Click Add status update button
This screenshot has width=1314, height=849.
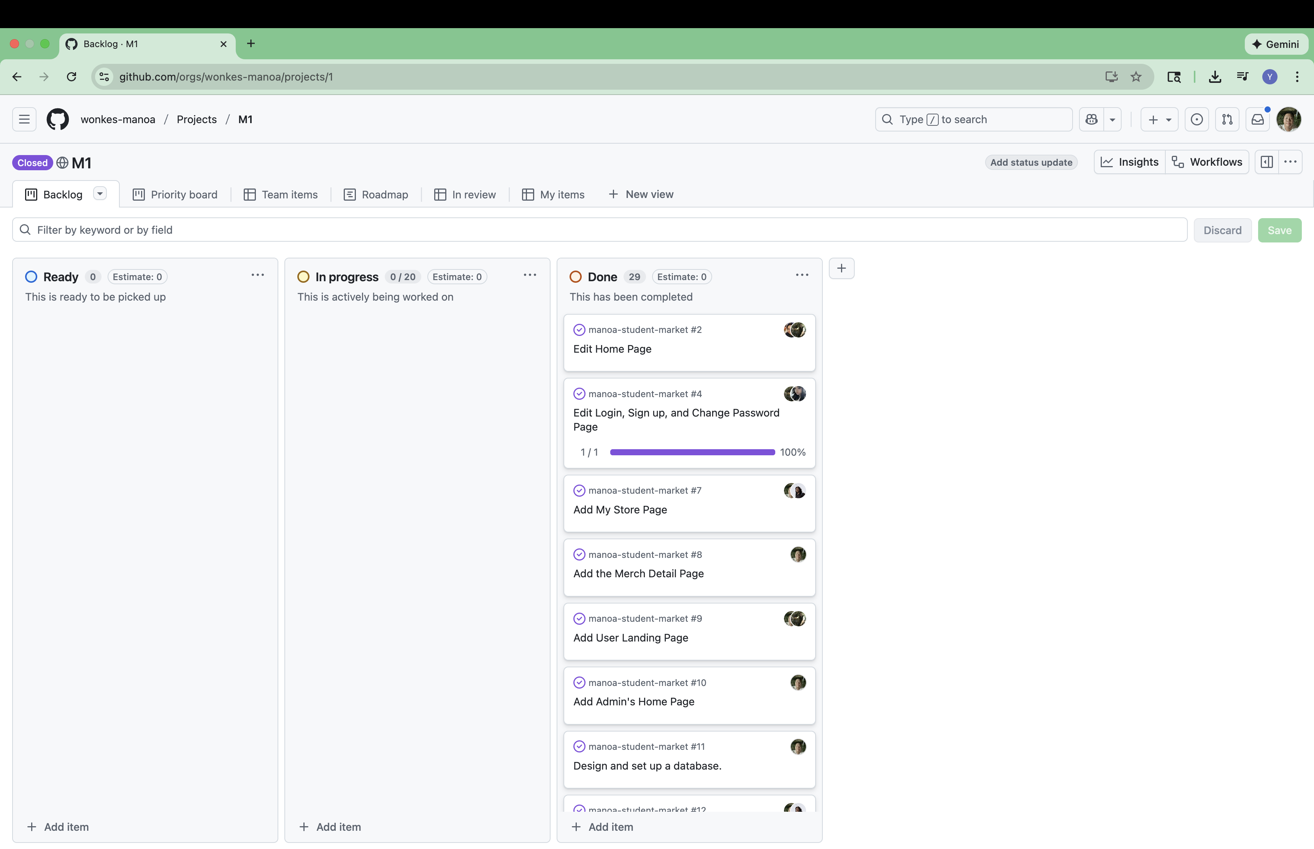click(x=1031, y=163)
